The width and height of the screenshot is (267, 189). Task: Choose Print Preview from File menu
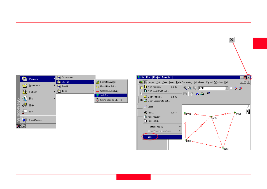pos(162,117)
